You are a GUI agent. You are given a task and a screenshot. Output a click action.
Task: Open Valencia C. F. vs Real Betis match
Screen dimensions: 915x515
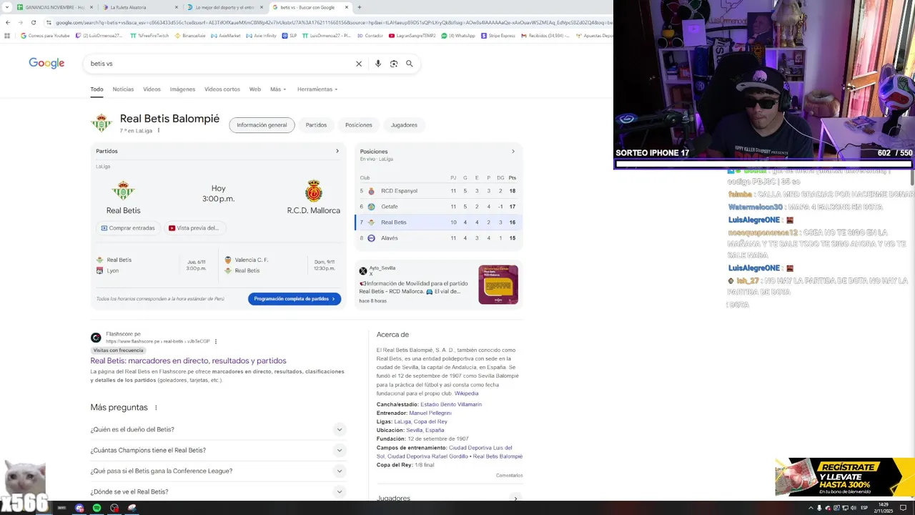pos(280,265)
